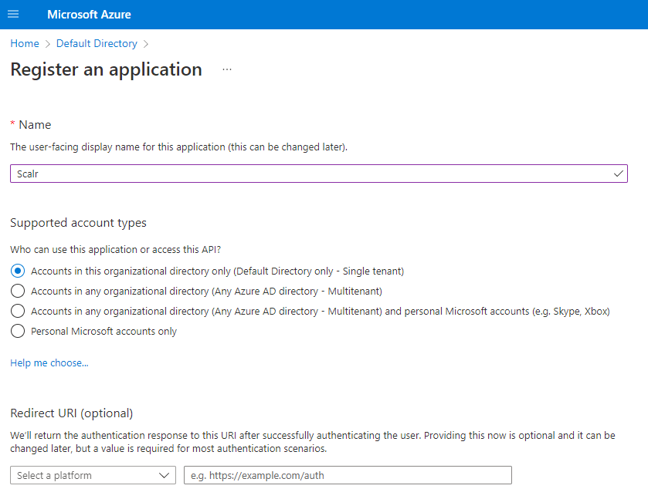Click the validation checkmark in the Name field
Image resolution: width=648 pixels, height=499 pixels.
pos(617,174)
